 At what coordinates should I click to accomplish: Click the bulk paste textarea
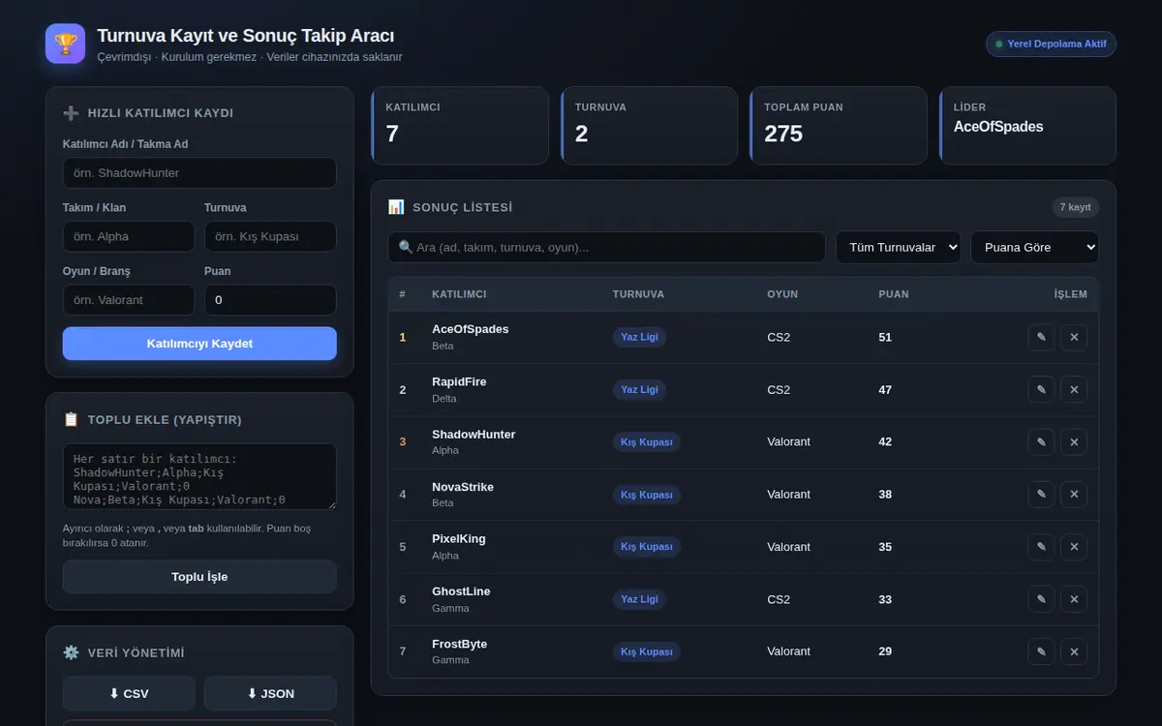point(199,476)
